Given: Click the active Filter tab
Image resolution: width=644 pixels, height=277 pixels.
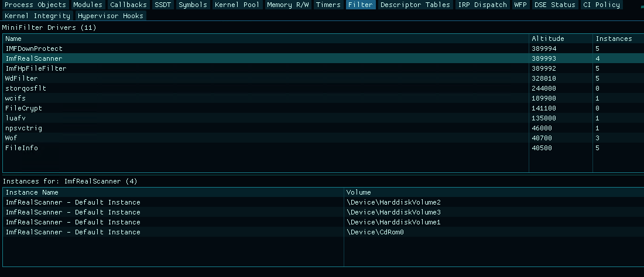Looking at the screenshot, I should point(361,5).
